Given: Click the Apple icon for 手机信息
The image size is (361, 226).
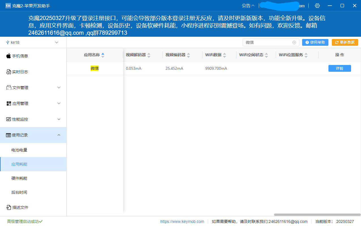Looking at the screenshot, I should (8, 56).
